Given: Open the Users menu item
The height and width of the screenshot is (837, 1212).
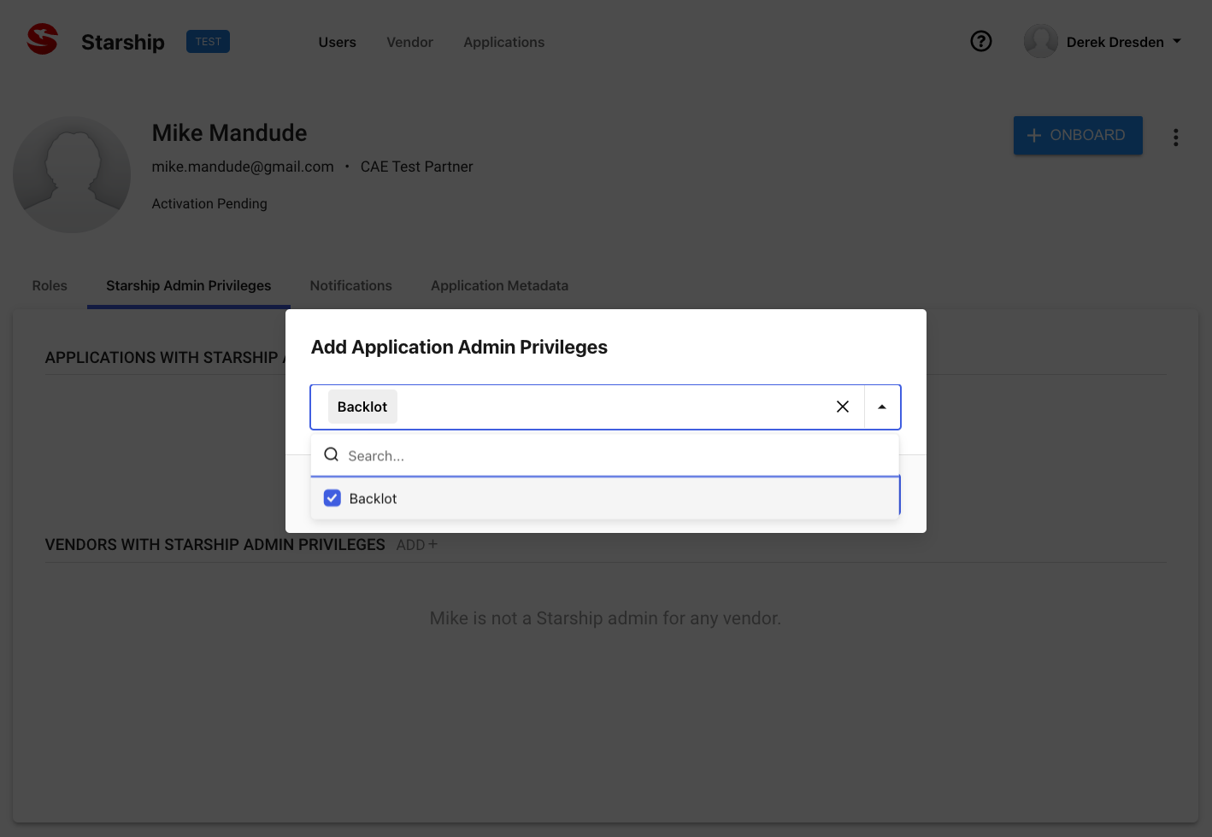Looking at the screenshot, I should [337, 42].
